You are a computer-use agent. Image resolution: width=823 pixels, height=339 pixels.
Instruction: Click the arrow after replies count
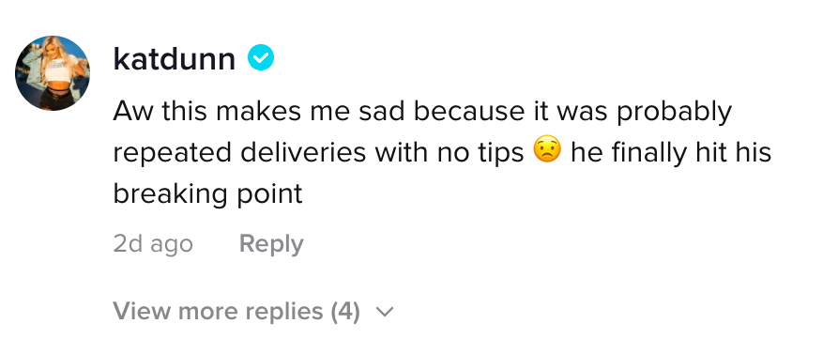385,312
